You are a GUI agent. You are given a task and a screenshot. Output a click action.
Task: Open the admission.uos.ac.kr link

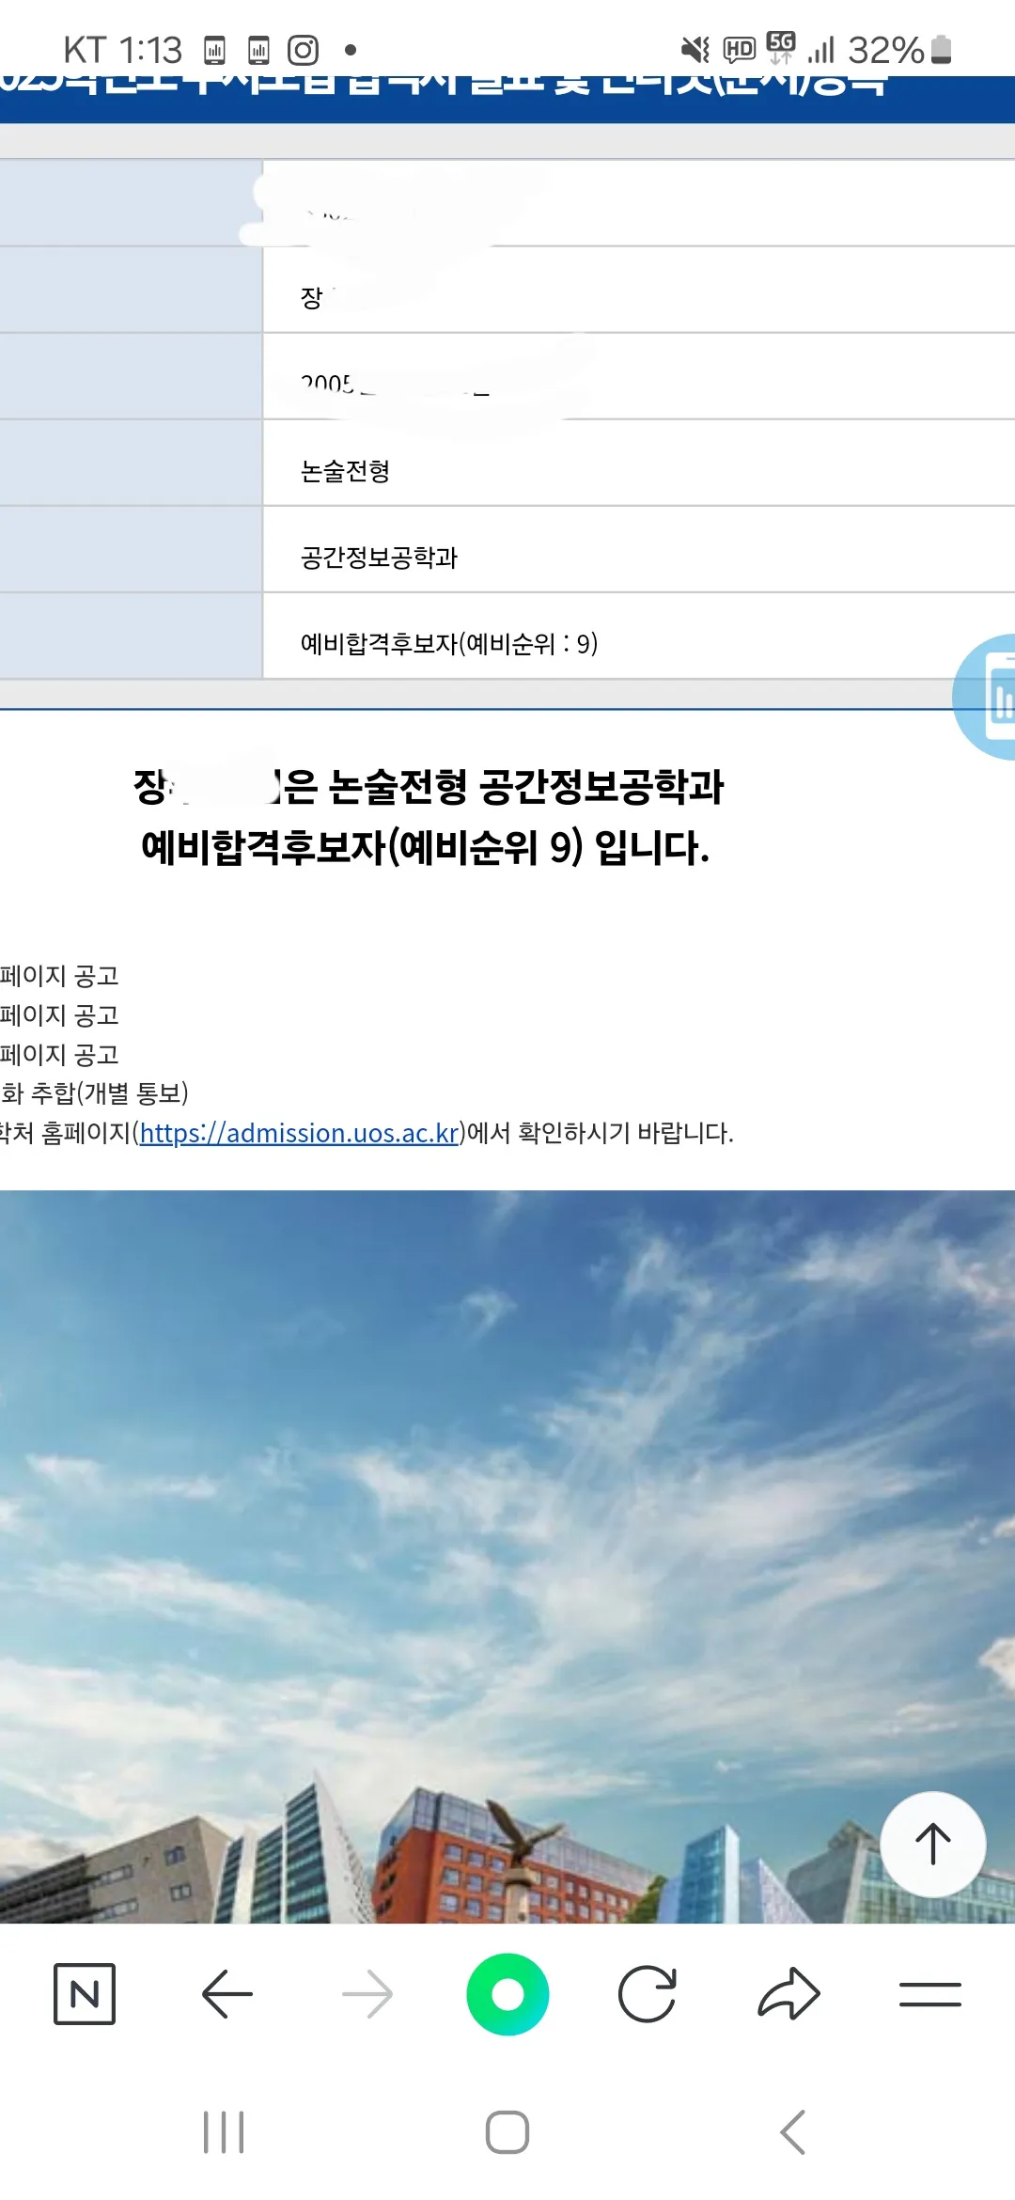click(x=299, y=1133)
